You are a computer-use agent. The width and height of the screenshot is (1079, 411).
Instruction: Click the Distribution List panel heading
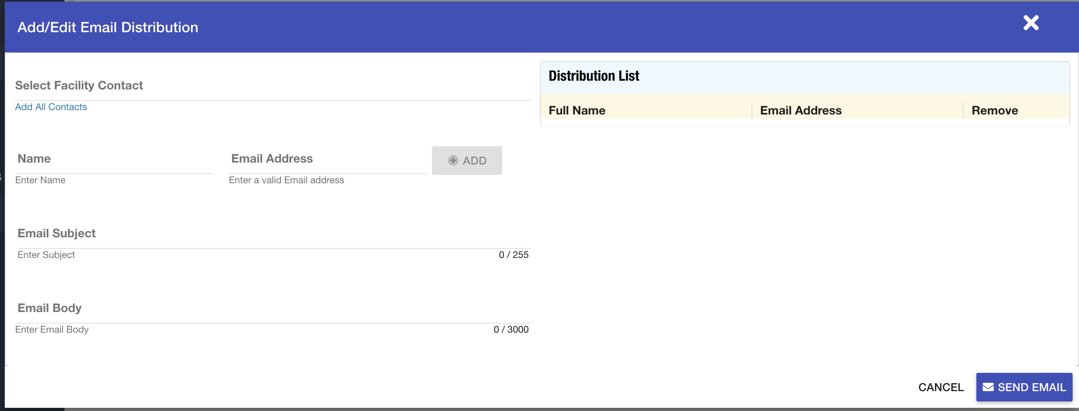(x=594, y=76)
